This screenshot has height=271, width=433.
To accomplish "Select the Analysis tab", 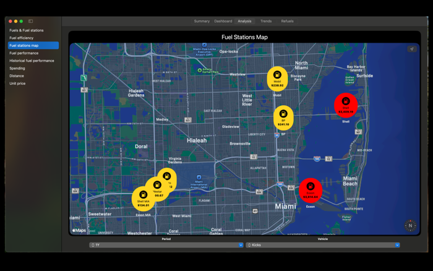I will (244, 21).
